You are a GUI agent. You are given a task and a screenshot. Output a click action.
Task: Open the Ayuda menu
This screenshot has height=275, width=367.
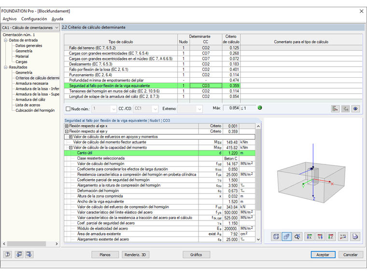click(57, 19)
